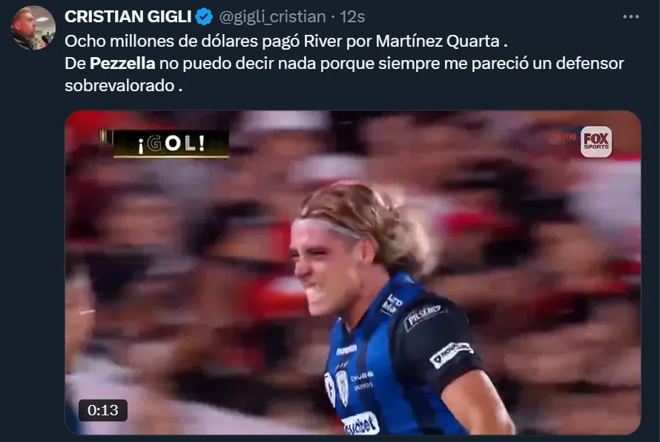This screenshot has width=660, height=442.
Task: Click the Copa trophy icon beside ¡GOL! banner
Action: click(105, 138)
